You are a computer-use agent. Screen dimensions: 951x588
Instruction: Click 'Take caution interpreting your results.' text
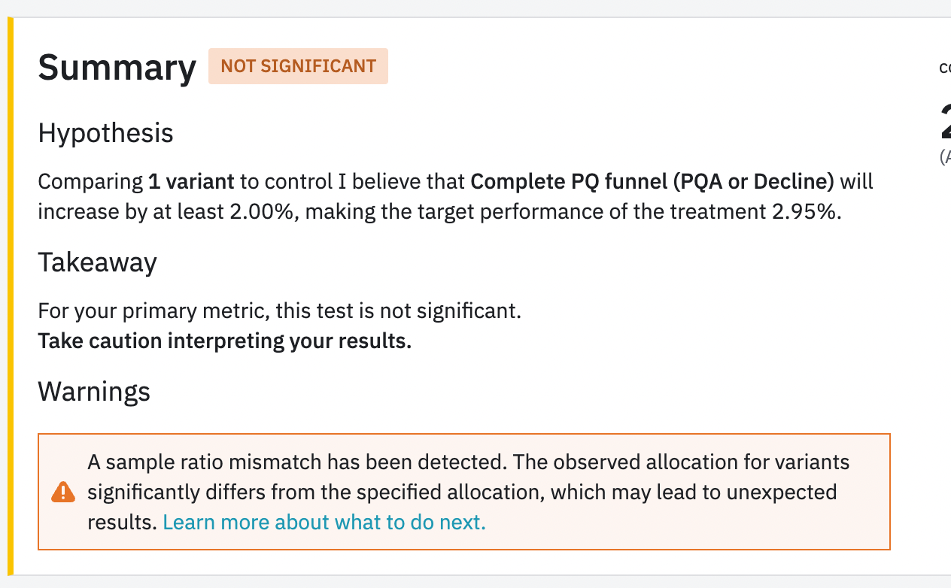[225, 341]
